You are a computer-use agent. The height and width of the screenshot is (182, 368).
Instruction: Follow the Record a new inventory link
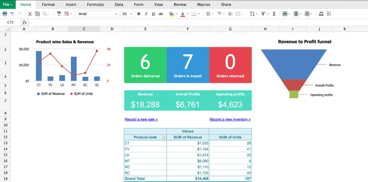pyautogui.click(x=230, y=119)
